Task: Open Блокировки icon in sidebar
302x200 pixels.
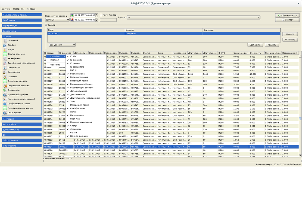Action: 5,72
